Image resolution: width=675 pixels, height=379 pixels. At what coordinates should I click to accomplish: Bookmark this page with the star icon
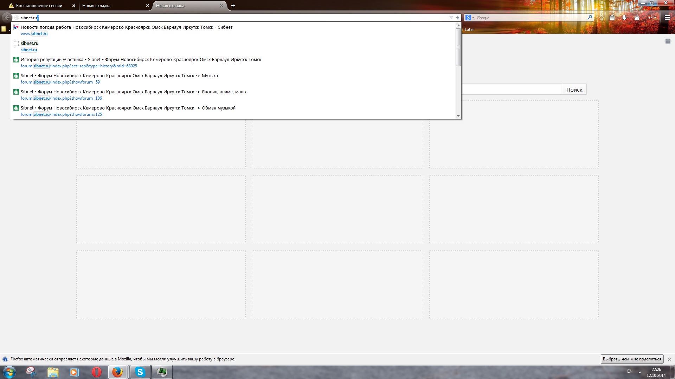601,18
